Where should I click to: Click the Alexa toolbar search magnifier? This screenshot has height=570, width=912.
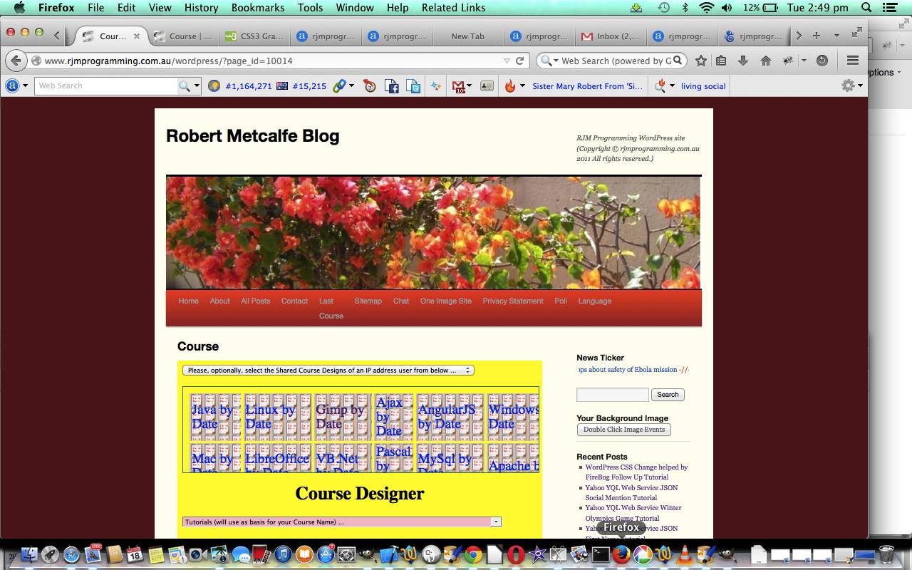coord(184,85)
